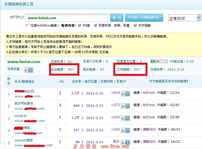The width and height of the screenshot is (202, 149).
Task: Click Baidu weight icon in row 1
Action: [x=125, y=93]
